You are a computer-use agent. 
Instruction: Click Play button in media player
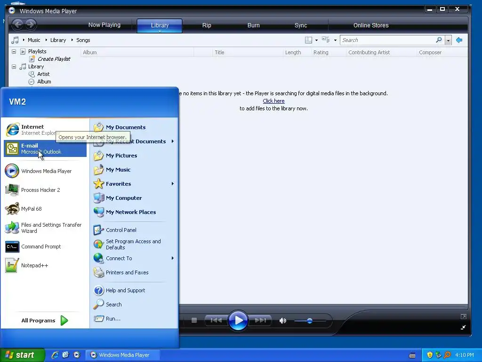coord(238,321)
